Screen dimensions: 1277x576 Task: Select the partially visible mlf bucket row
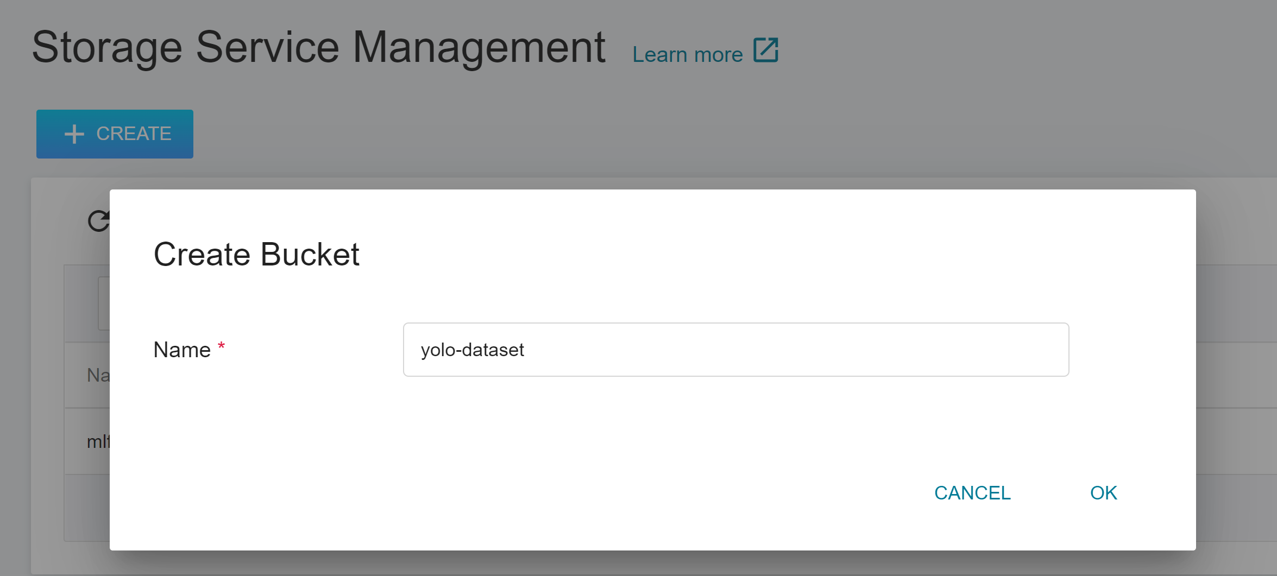87,441
